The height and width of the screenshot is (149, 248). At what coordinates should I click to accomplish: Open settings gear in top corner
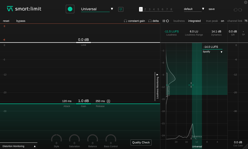[x=246, y=2]
